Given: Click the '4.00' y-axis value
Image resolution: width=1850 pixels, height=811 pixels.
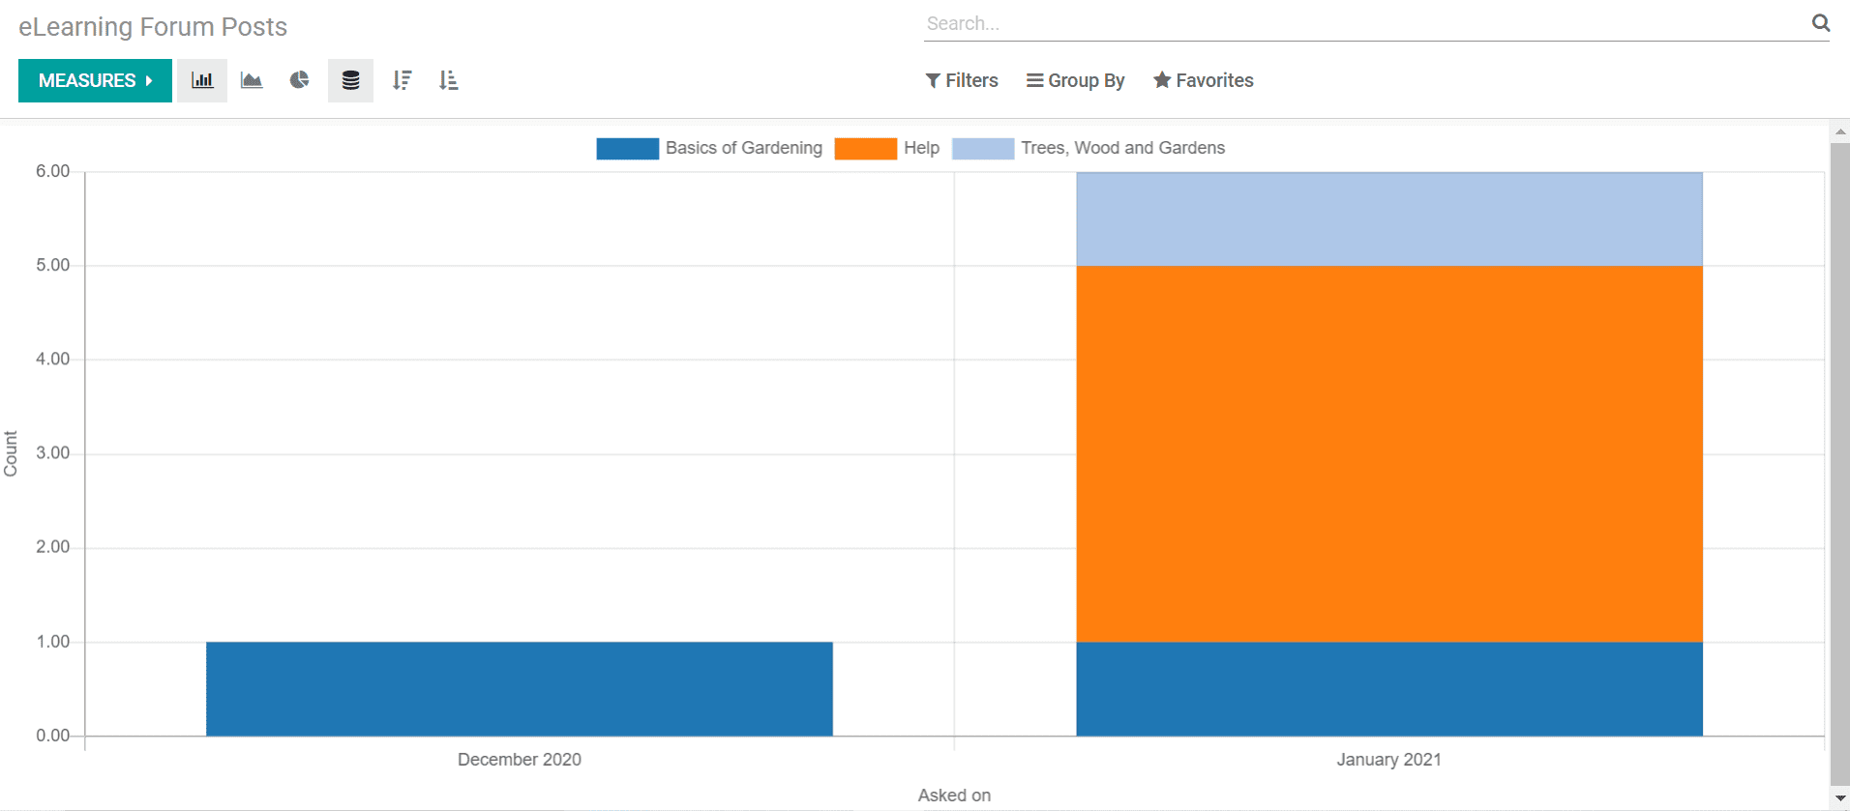Looking at the screenshot, I should (53, 359).
